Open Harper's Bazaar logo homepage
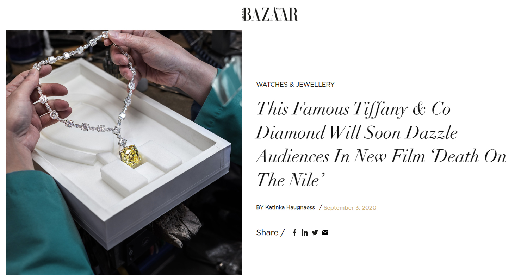This screenshot has height=275, width=521. pyautogui.click(x=270, y=15)
